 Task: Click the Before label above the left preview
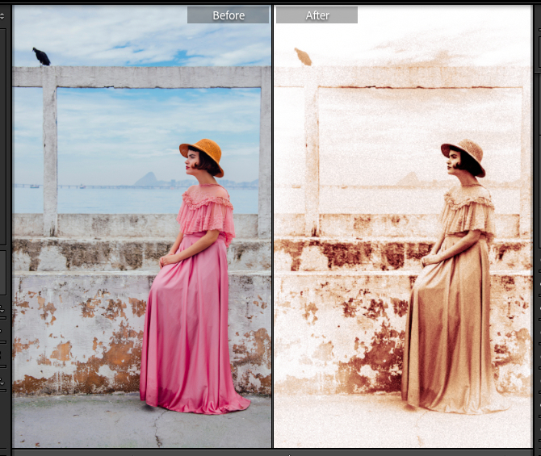[x=229, y=15]
